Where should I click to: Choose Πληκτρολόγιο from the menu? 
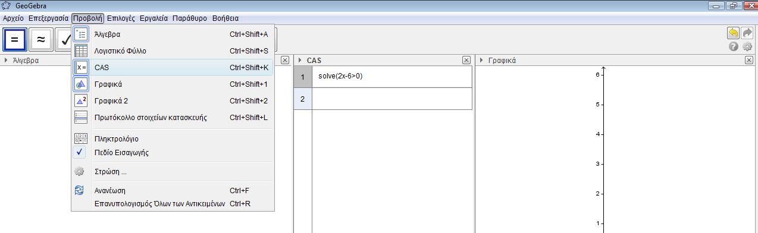tap(173, 138)
